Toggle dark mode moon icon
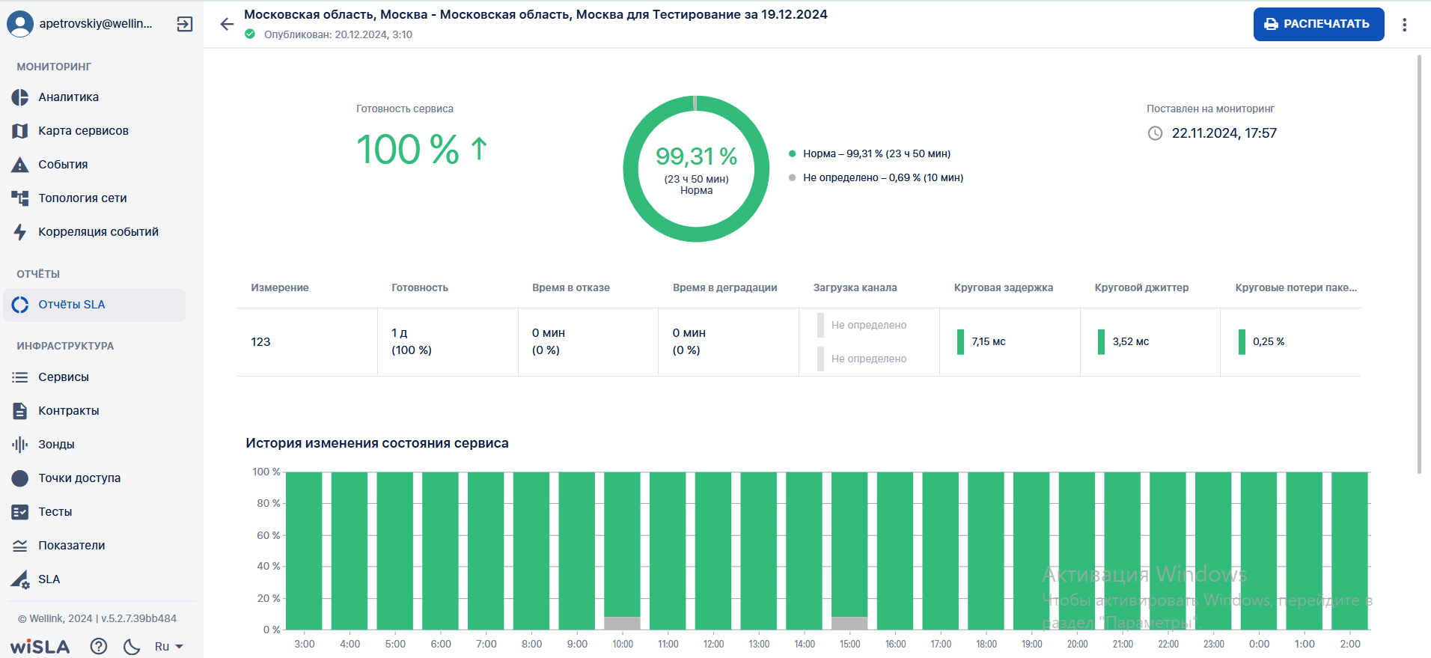Screen dimensions: 1431x658 pyautogui.click(x=132, y=646)
